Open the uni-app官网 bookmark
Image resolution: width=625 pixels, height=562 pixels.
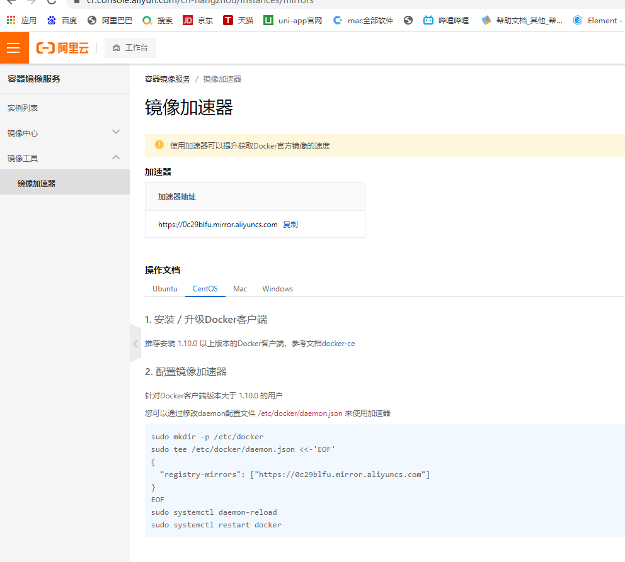(292, 20)
